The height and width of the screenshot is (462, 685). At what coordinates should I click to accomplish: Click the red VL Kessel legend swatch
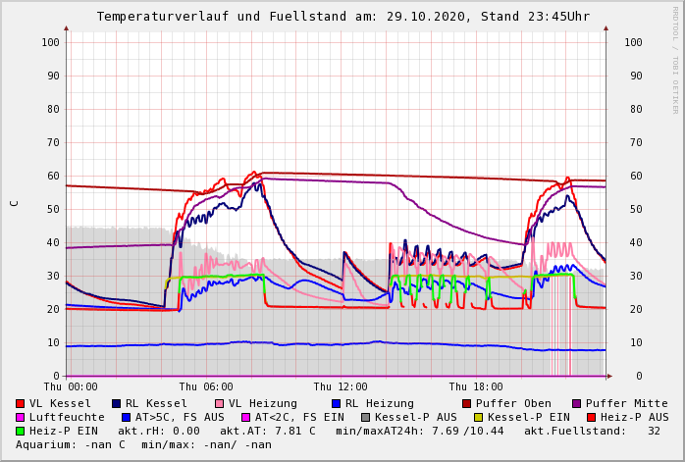(21, 403)
